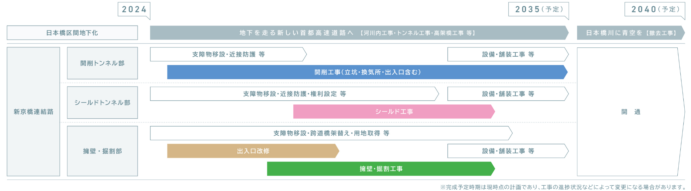This screenshot has height=191, width=691.
Task: Click 設備・舗装工事 等 in the 開削トンネル部 row
Action: [508, 54]
